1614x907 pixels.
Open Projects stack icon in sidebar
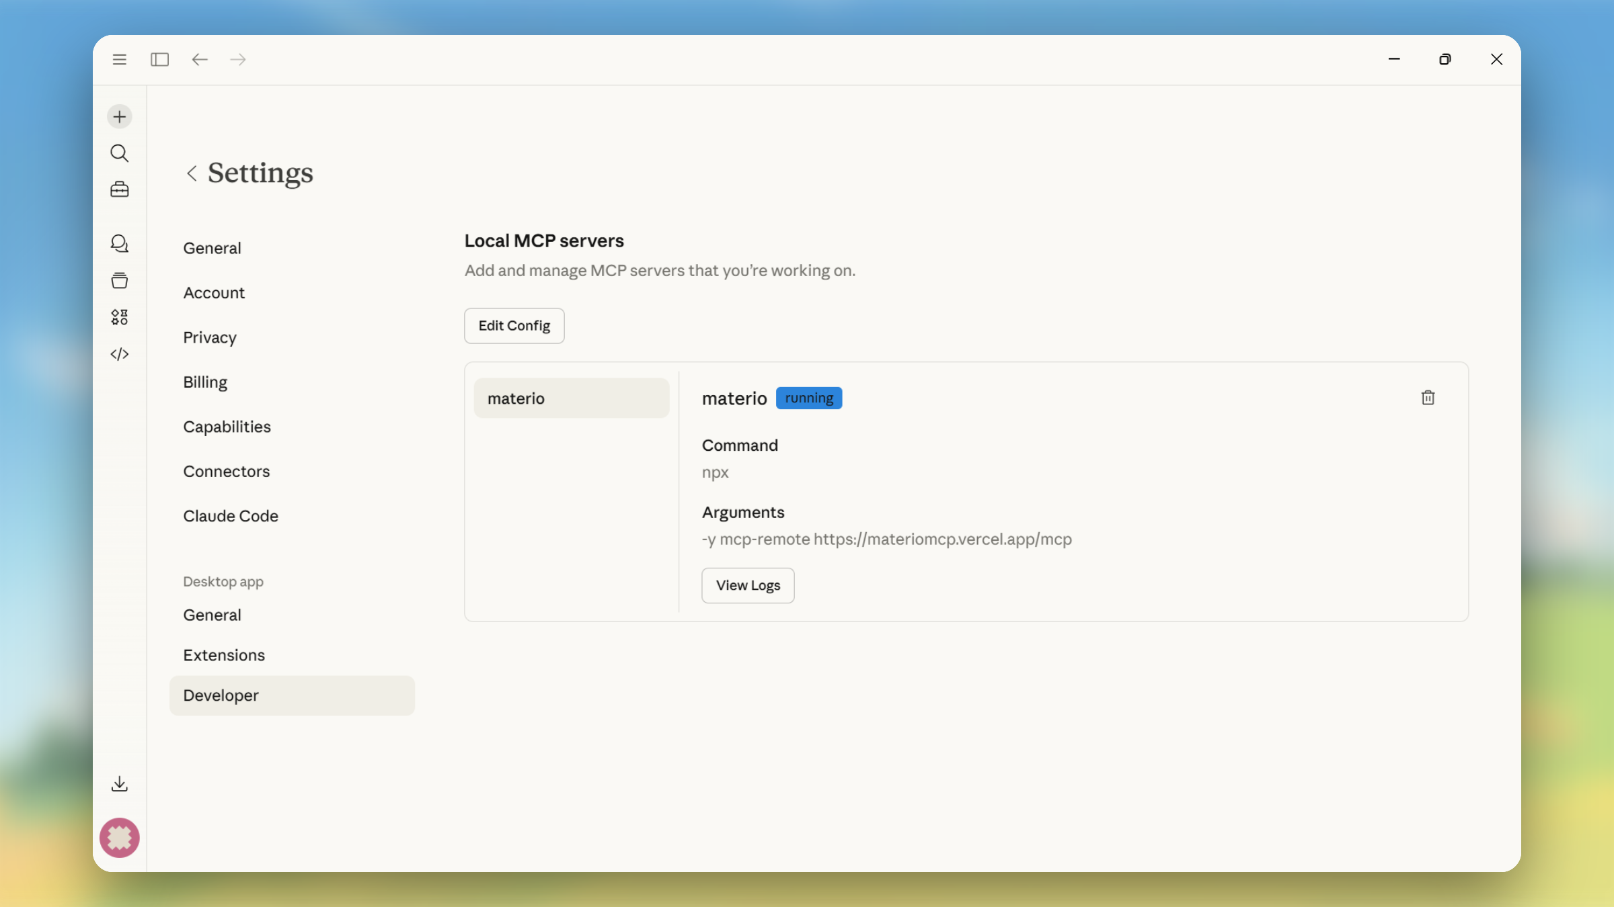tap(119, 280)
